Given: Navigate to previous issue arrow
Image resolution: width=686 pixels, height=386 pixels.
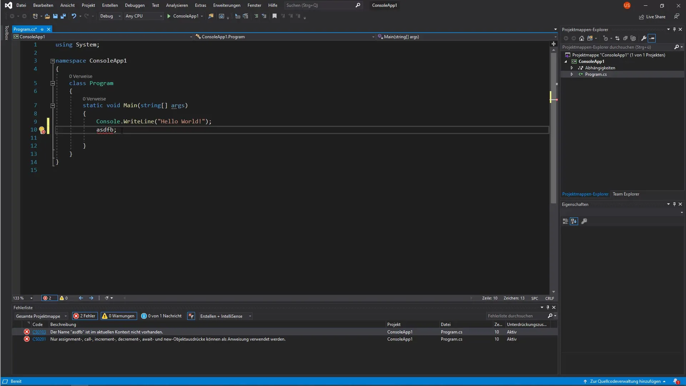Looking at the screenshot, I should point(81,298).
